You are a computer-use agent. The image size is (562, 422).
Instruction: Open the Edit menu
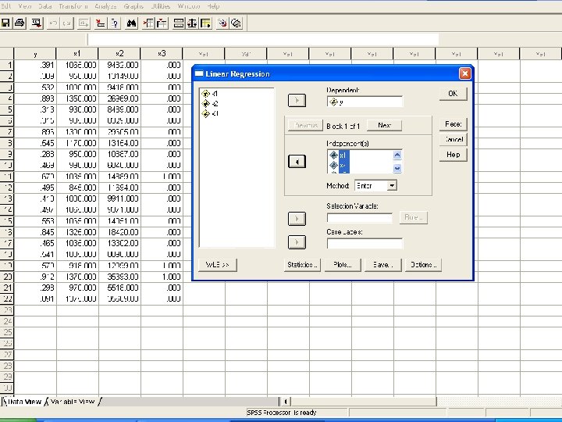[6, 6]
